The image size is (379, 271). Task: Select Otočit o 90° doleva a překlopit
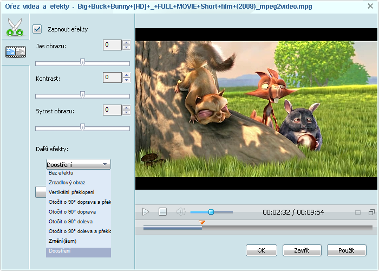click(79, 231)
